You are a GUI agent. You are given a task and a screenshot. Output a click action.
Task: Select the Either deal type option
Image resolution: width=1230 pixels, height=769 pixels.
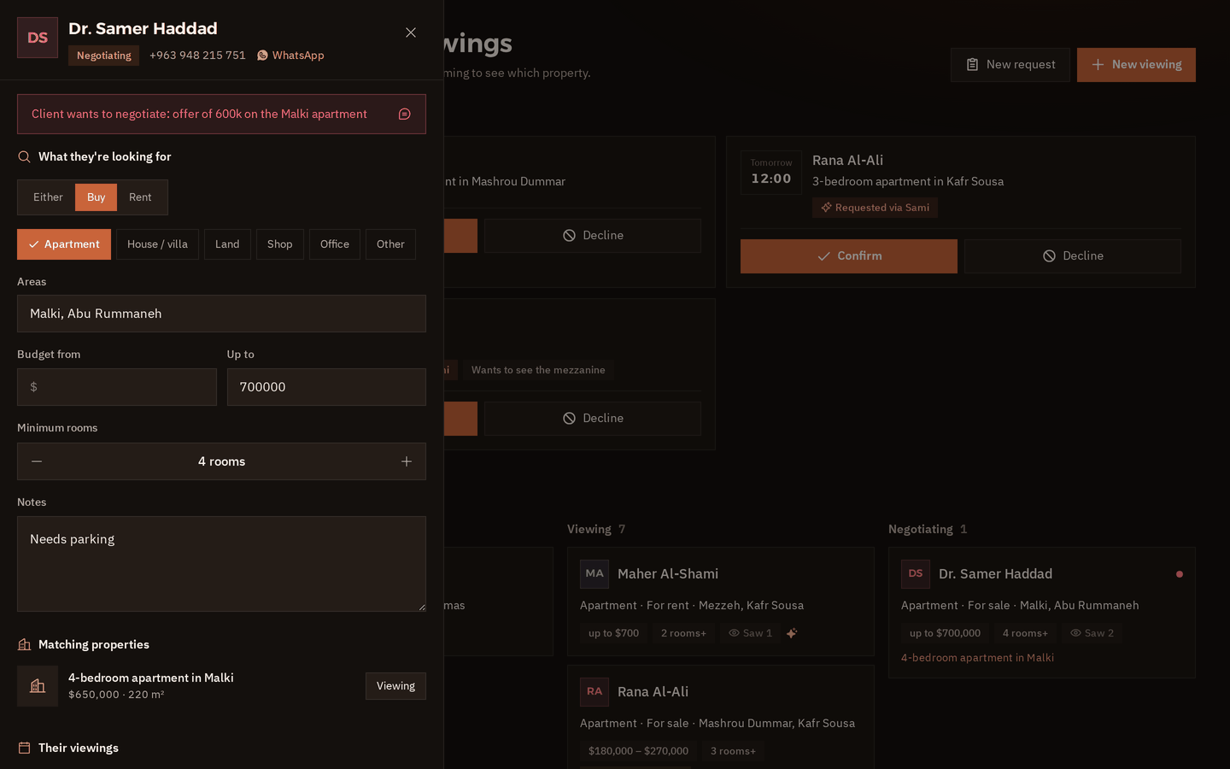tap(48, 197)
